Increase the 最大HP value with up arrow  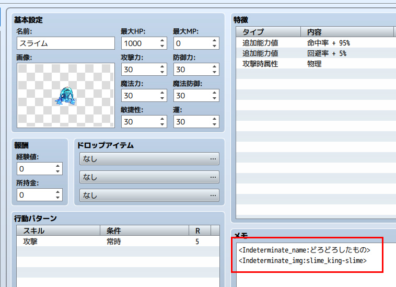tap(162, 40)
